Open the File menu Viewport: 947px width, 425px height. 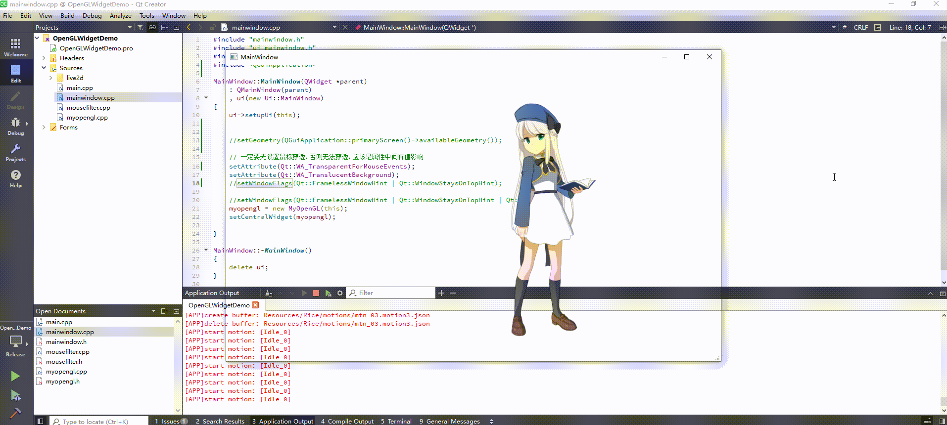7,15
